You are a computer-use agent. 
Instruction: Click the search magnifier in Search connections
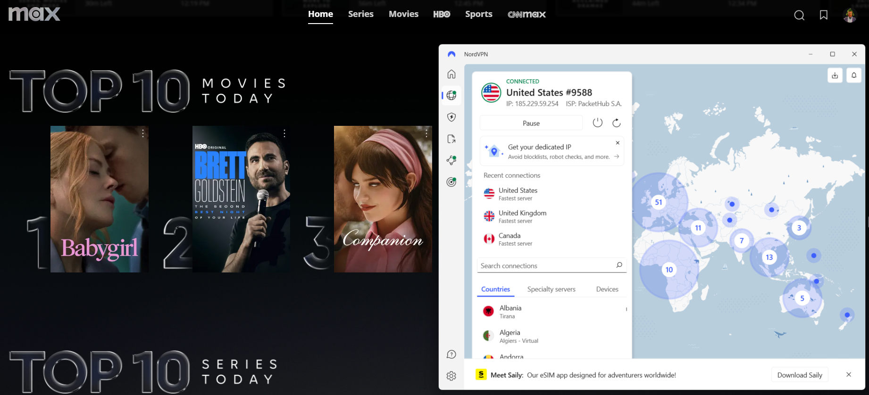coord(619,265)
